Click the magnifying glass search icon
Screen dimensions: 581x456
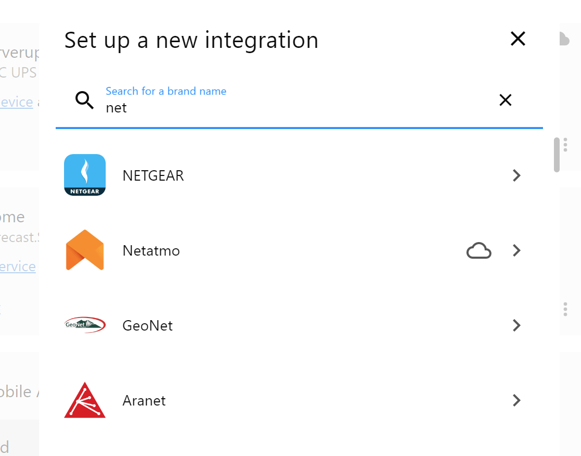(x=84, y=100)
